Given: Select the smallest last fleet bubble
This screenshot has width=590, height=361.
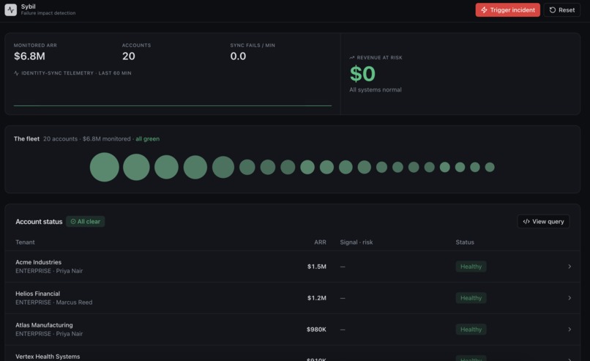Looking at the screenshot, I should 490,167.
